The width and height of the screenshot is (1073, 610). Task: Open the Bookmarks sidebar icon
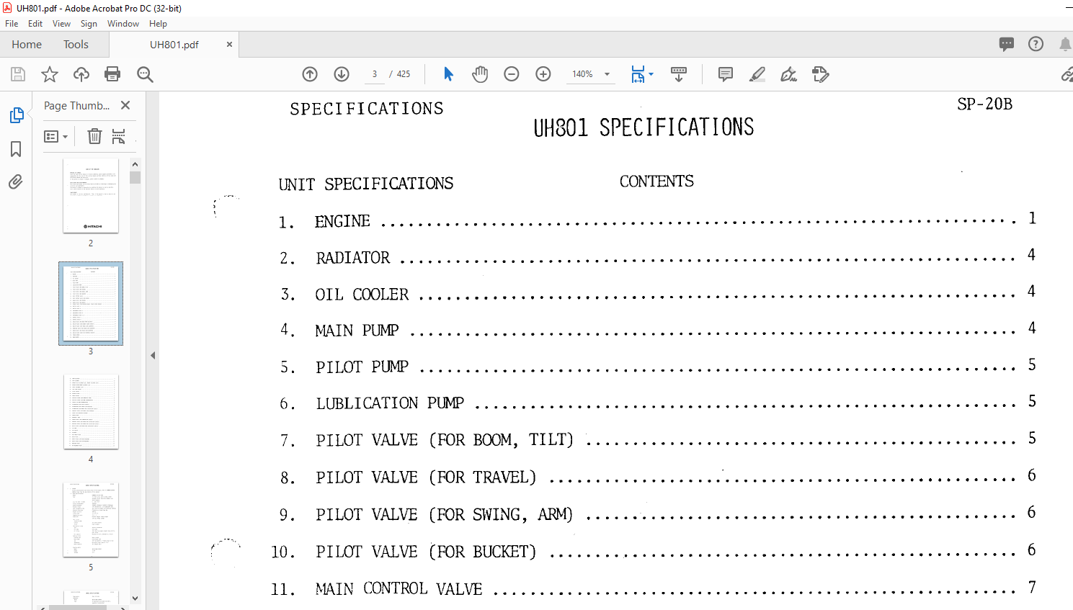[x=16, y=149]
